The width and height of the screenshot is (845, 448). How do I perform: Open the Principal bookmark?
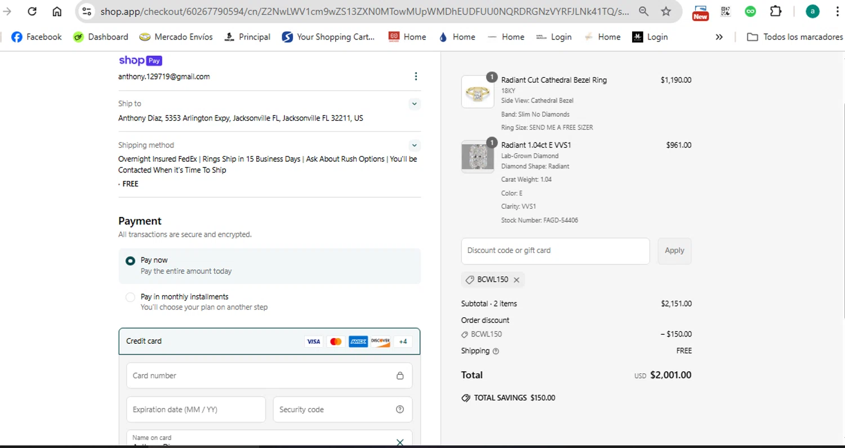coord(247,37)
